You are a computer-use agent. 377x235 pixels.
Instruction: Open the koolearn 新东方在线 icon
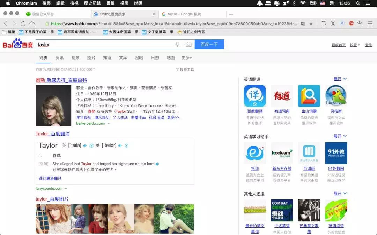(x=282, y=153)
